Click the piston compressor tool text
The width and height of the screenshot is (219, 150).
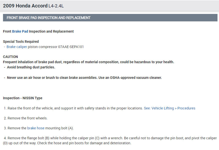42,47
